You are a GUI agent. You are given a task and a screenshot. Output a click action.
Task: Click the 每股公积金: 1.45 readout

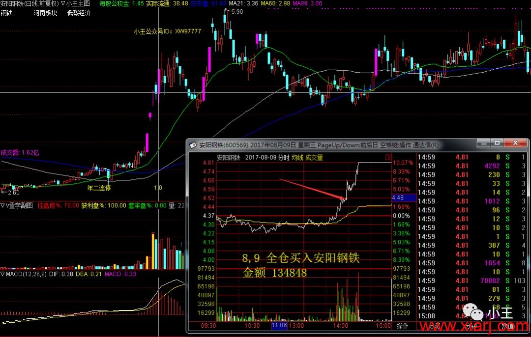tap(121, 3)
